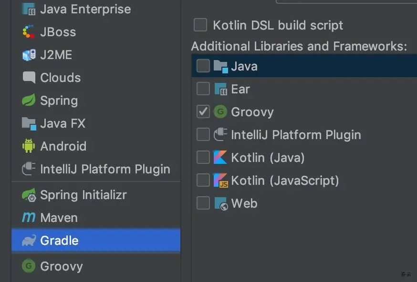Check the Kotlin (Java) checkbox
417x282 pixels.
(x=203, y=157)
